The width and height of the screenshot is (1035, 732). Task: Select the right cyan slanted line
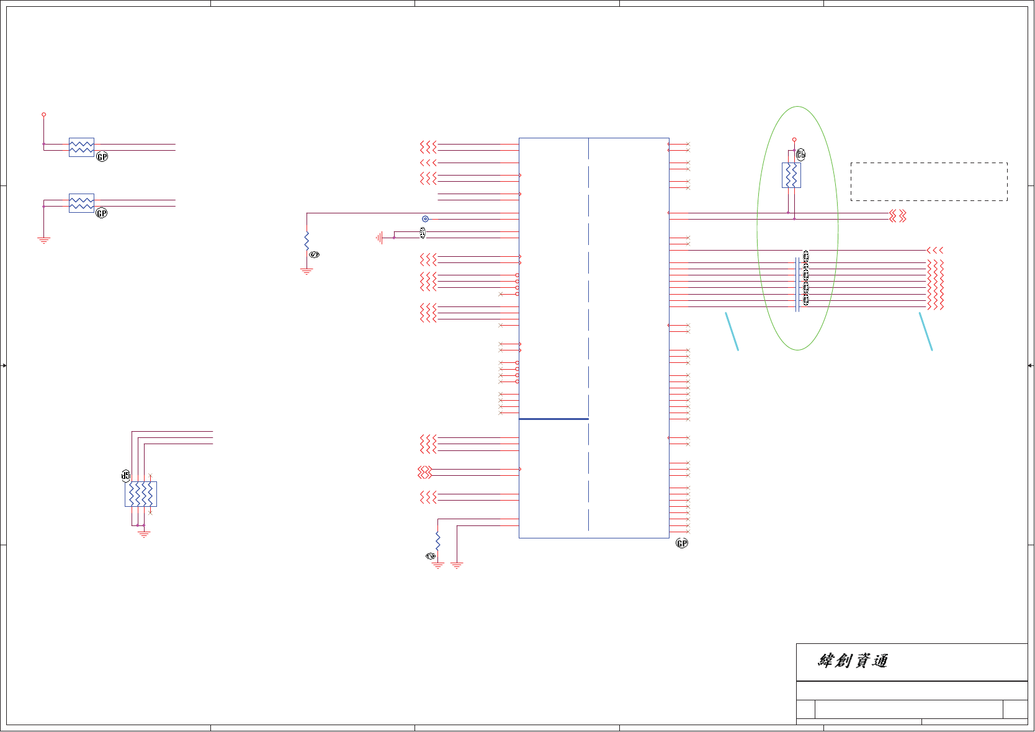pos(926,331)
